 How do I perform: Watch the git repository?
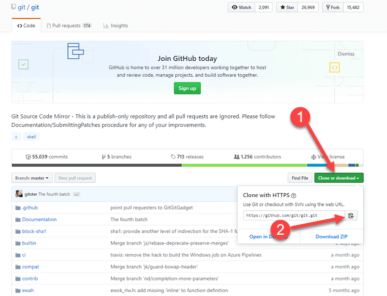click(x=242, y=7)
